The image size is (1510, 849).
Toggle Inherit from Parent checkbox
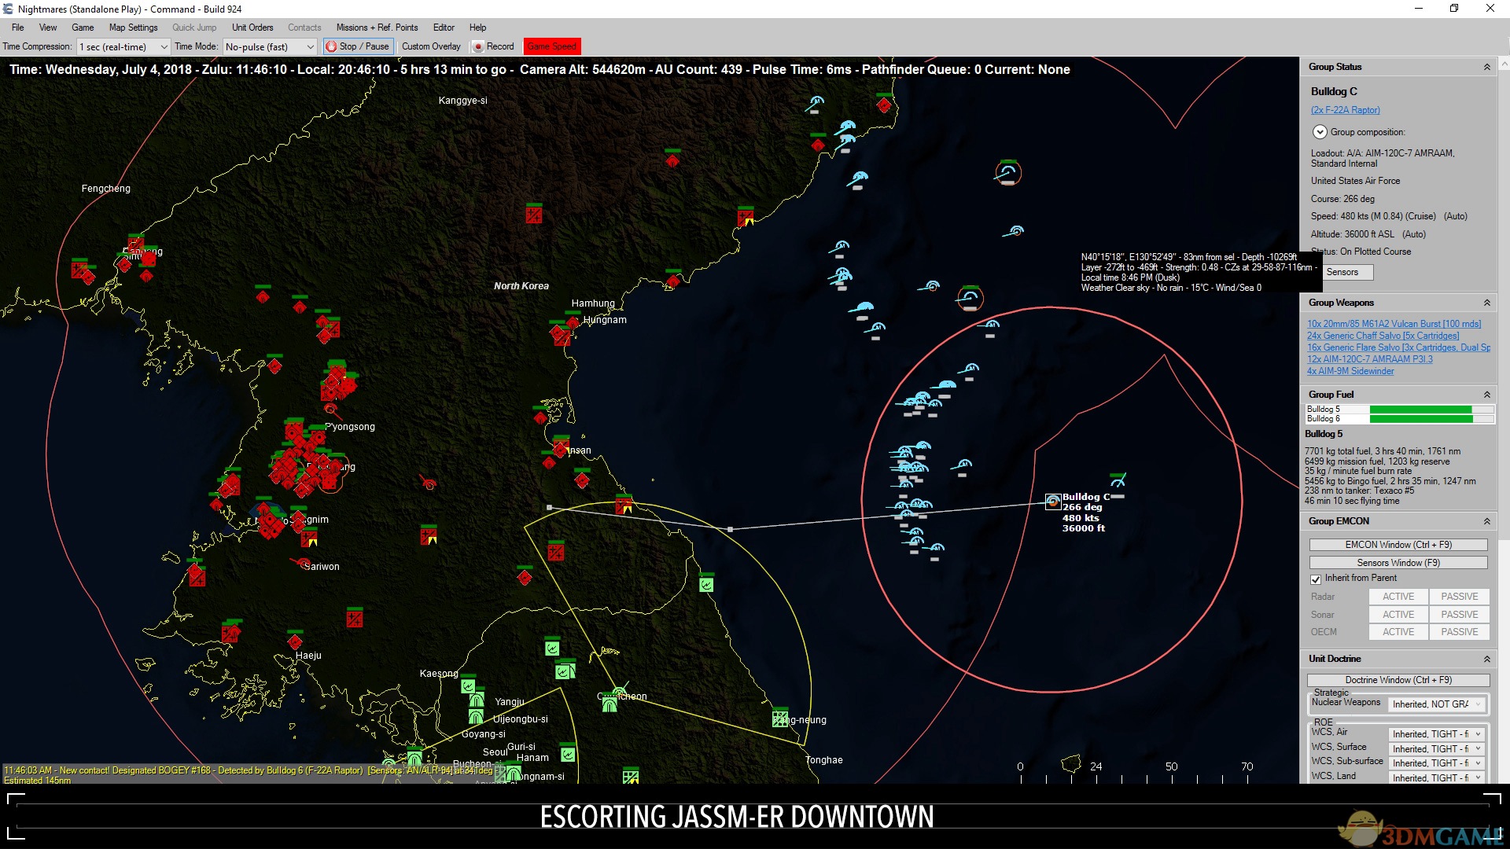1315,579
